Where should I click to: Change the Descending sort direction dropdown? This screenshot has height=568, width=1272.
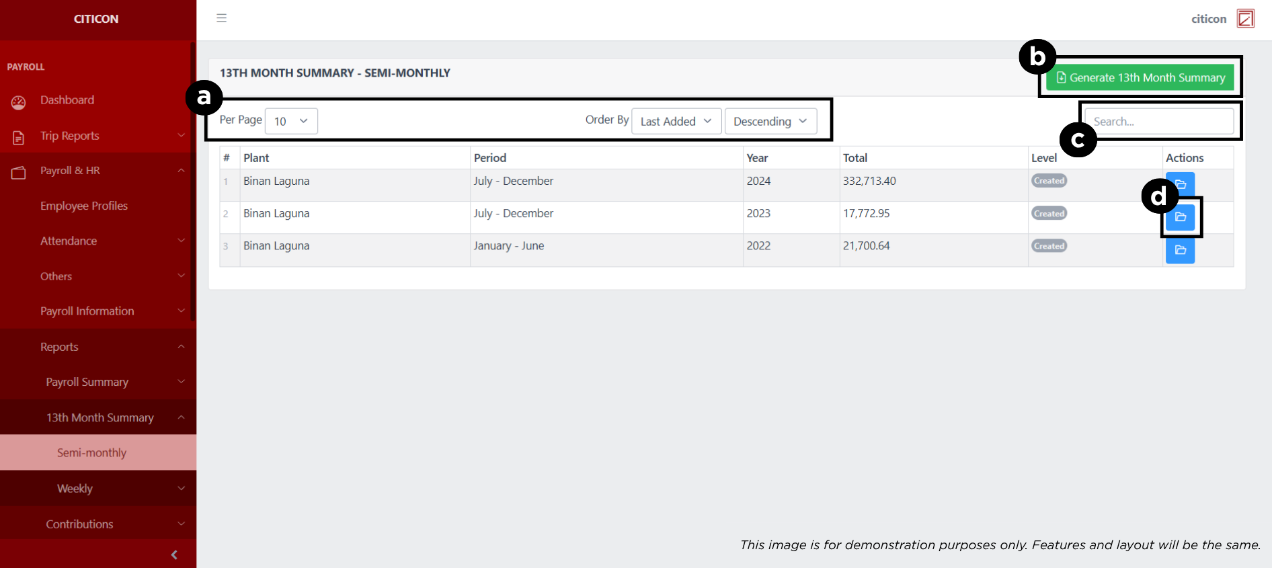click(770, 121)
